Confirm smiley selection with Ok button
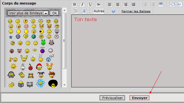This screenshot has height=103, width=184. pyautogui.click(x=54, y=13)
